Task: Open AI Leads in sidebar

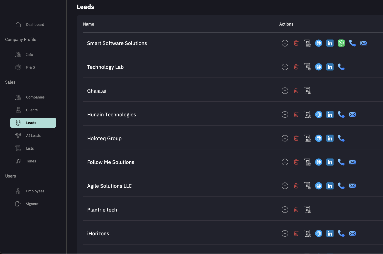Action: coord(33,136)
